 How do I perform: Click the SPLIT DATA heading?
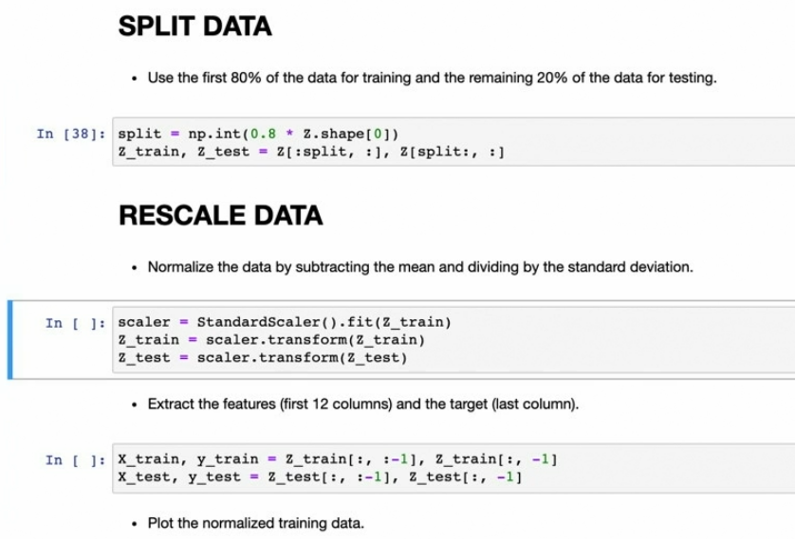(194, 27)
